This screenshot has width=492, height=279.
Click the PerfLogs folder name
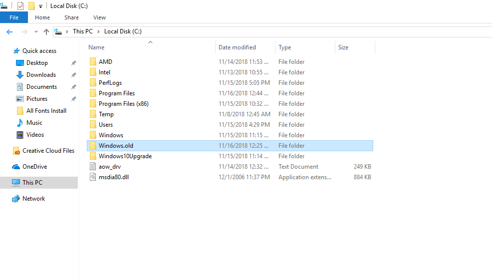pos(110,83)
